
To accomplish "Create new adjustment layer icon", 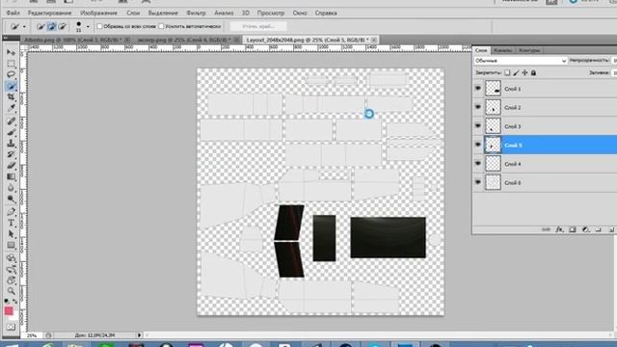I will click(585, 229).
